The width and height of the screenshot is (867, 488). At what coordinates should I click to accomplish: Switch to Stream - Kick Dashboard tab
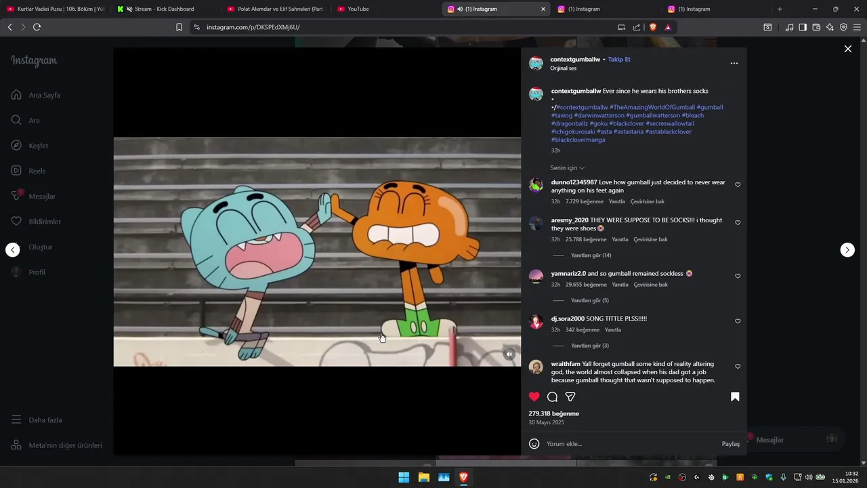(x=166, y=9)
